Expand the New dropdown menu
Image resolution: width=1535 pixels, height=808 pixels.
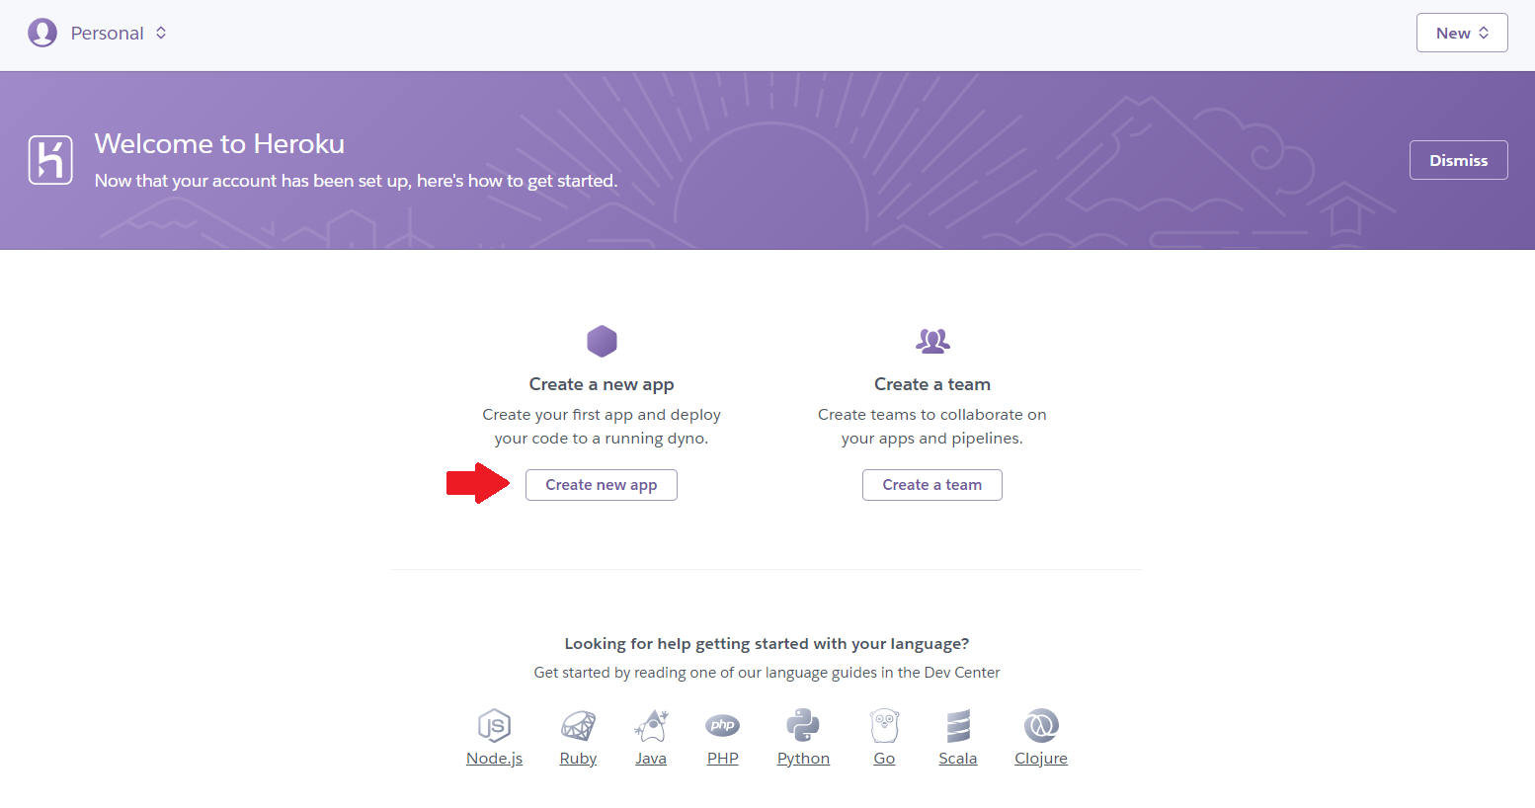tap(1462, 33)
